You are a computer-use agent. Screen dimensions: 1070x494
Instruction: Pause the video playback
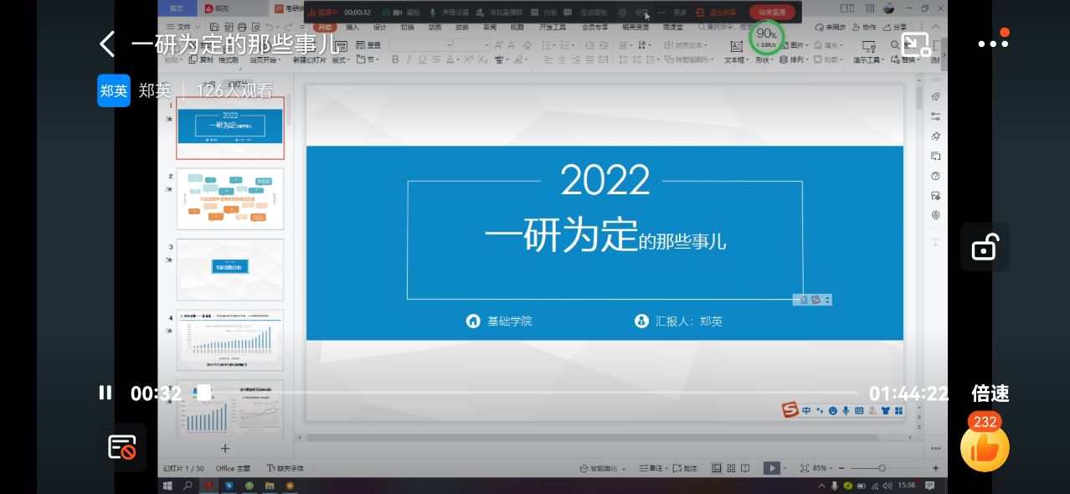pyautogui.click(x=105, y=393)
